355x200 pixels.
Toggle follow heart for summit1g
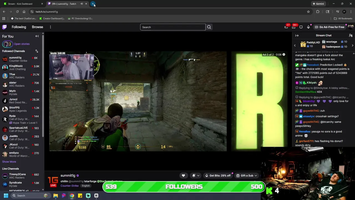pyautogui.click(x=183, y=176)
